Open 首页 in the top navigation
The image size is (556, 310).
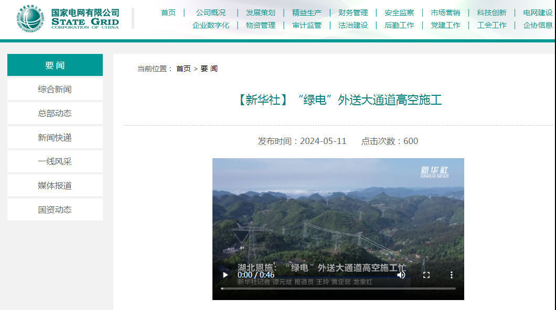pyautogui.click(x=168, y=13)
